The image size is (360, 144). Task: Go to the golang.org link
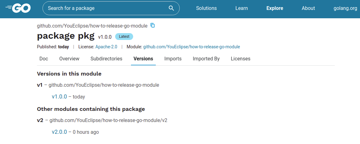tap(345, 8)
